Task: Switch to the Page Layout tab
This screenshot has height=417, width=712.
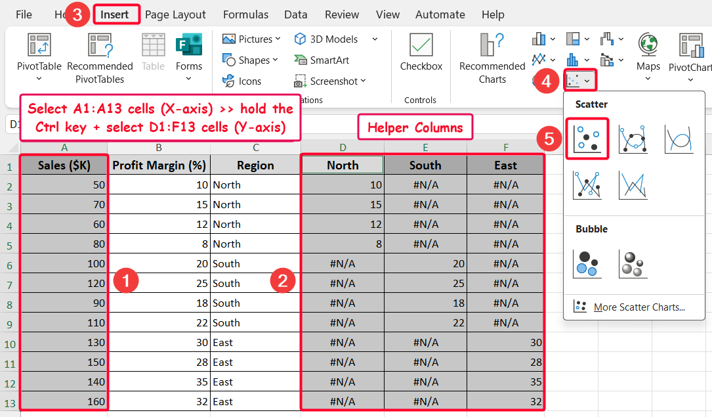Action: (175, 14)
